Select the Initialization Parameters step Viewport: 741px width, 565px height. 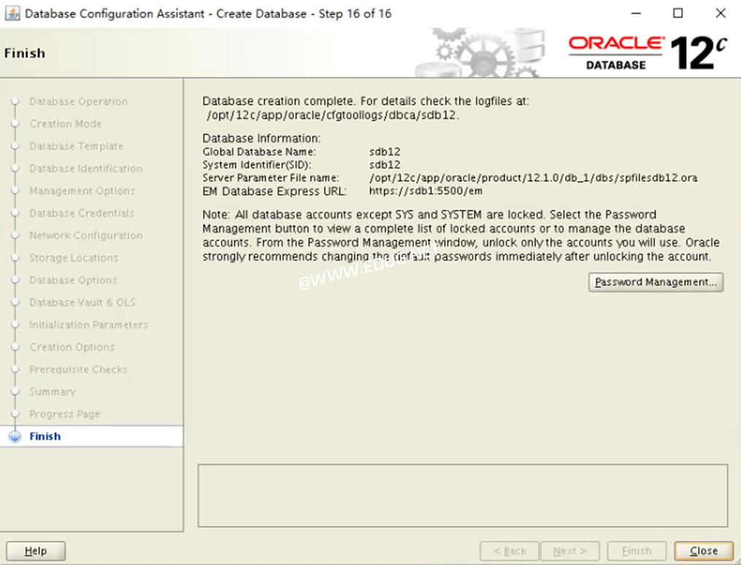pyautogui.click(x=89, y=324)
